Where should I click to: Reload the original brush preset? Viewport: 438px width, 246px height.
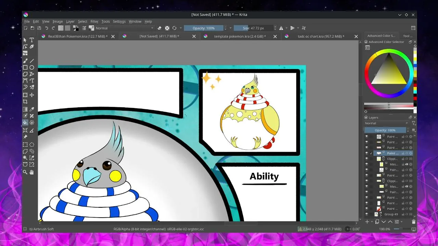175,28
